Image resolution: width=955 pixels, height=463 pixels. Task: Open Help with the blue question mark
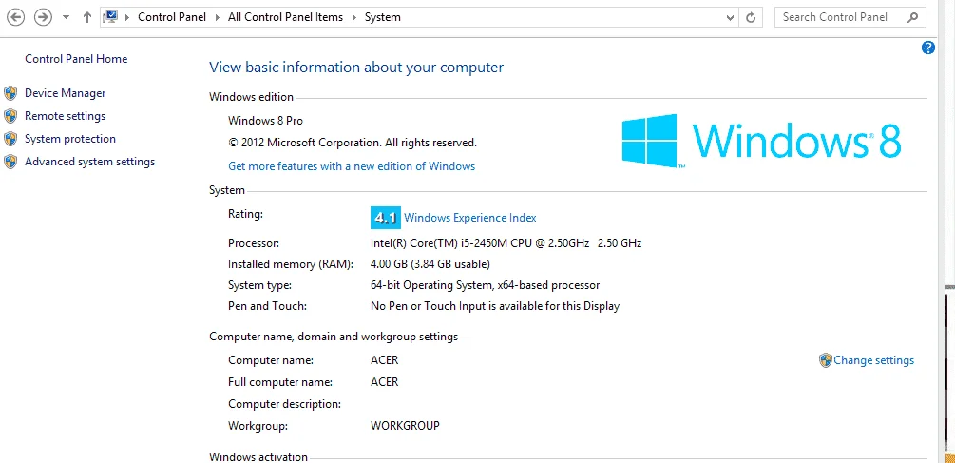point(928,48)
